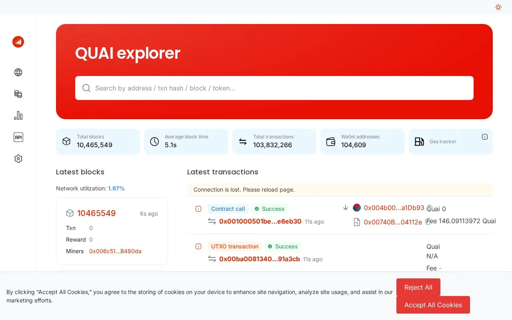Click Accept All Cookies button
Viewport: 512px width, 320px height.
click(x=433, y=305)
